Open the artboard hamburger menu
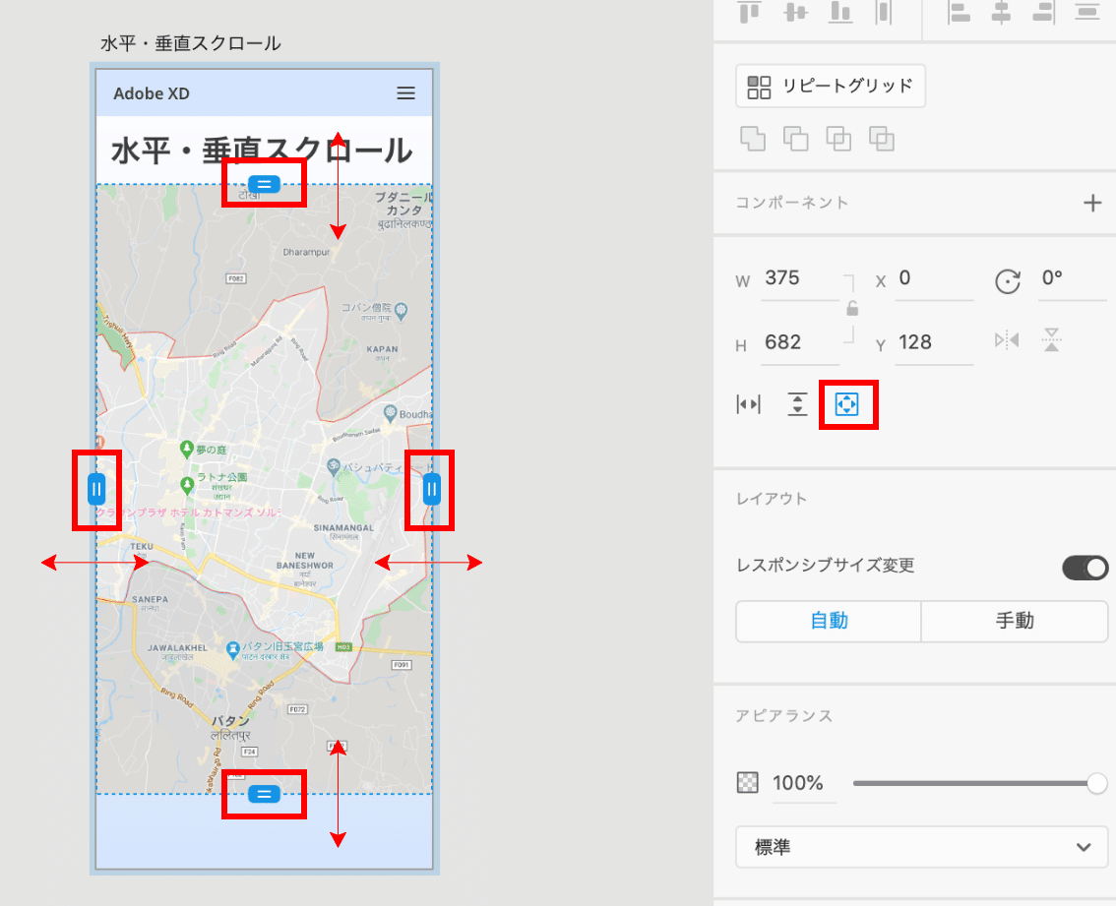Screen dimensions: 1116x906 405,93
